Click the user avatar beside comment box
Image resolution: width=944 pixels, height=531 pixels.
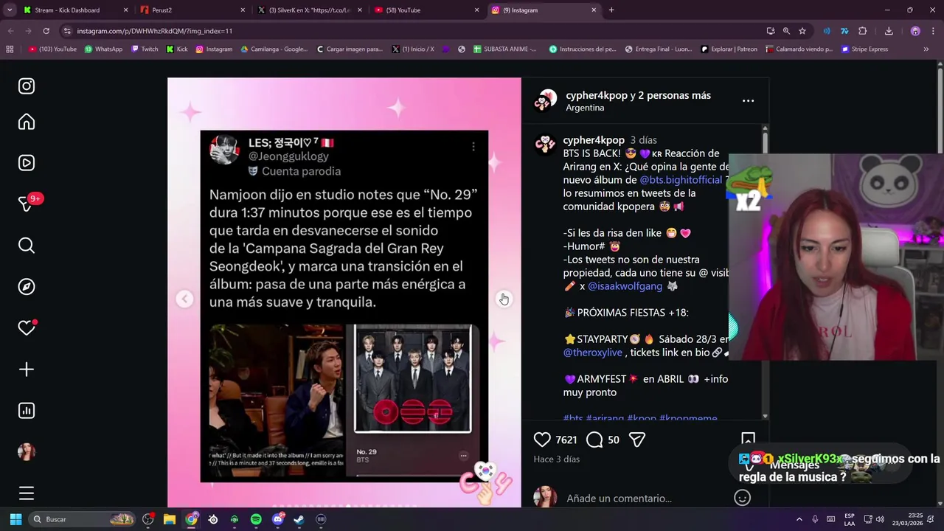click(x=545, y=498)
